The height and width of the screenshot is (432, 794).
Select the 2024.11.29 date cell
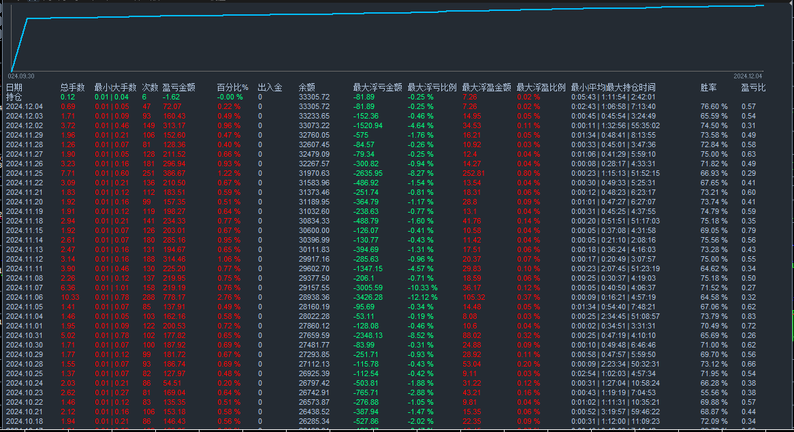pyautogui.click(x=25, y=135)
